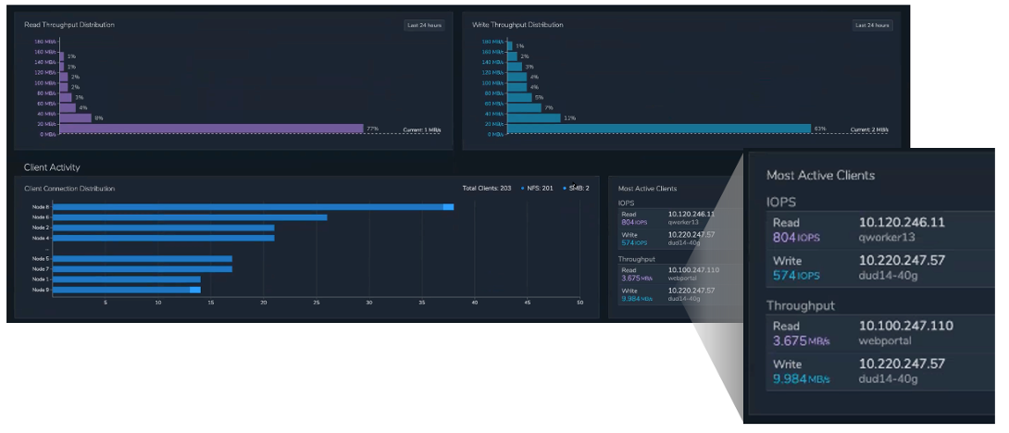
Task: Toggle the NFS legend dot
Action: tap(525, 188)
